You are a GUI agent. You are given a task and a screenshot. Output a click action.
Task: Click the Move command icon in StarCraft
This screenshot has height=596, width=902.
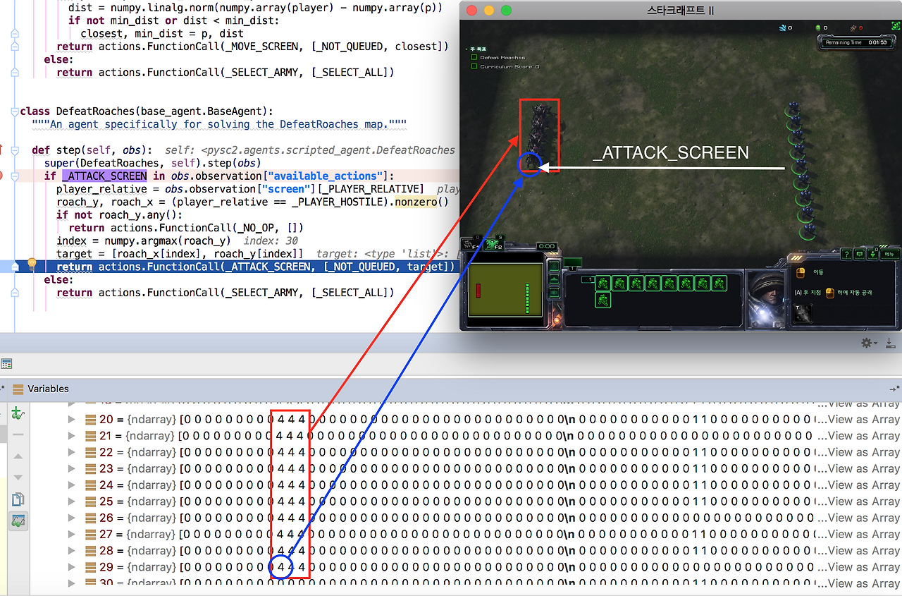click(x=800, y=272)
